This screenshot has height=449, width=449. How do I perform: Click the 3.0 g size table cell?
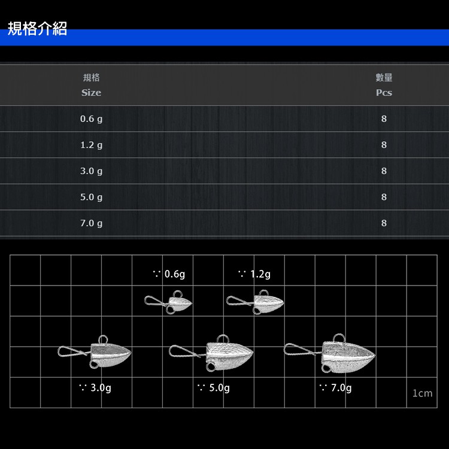tap(91, 171)
